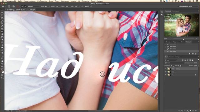Select the Clone Stamp tool

[2, 34]
